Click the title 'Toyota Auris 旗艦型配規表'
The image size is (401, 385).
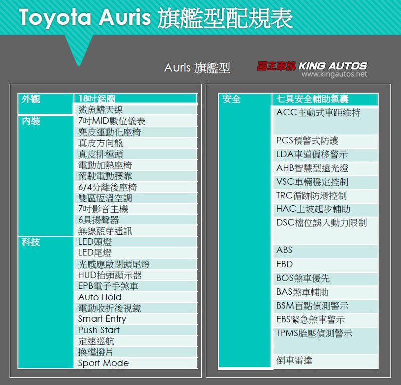pos(156,18)
